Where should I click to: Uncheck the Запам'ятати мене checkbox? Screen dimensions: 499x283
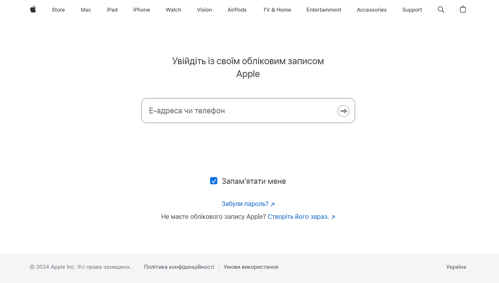[x=214, y=181]
